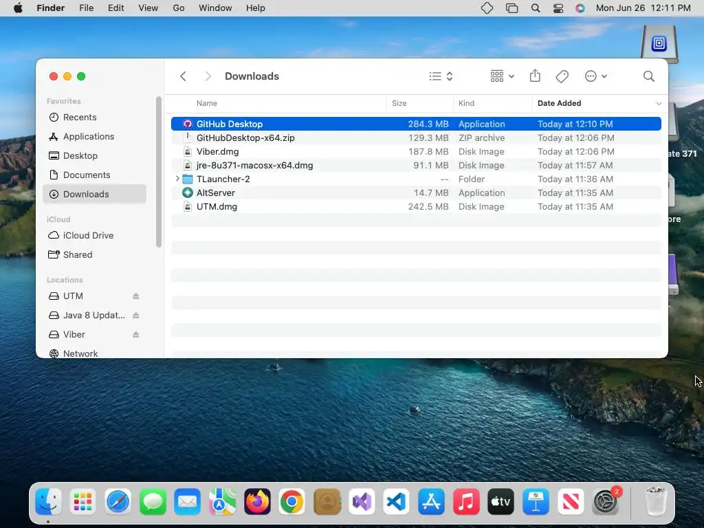Select jre-8u371-macosx-x64.dmg file
704x528 pixels.
point(416,165)
